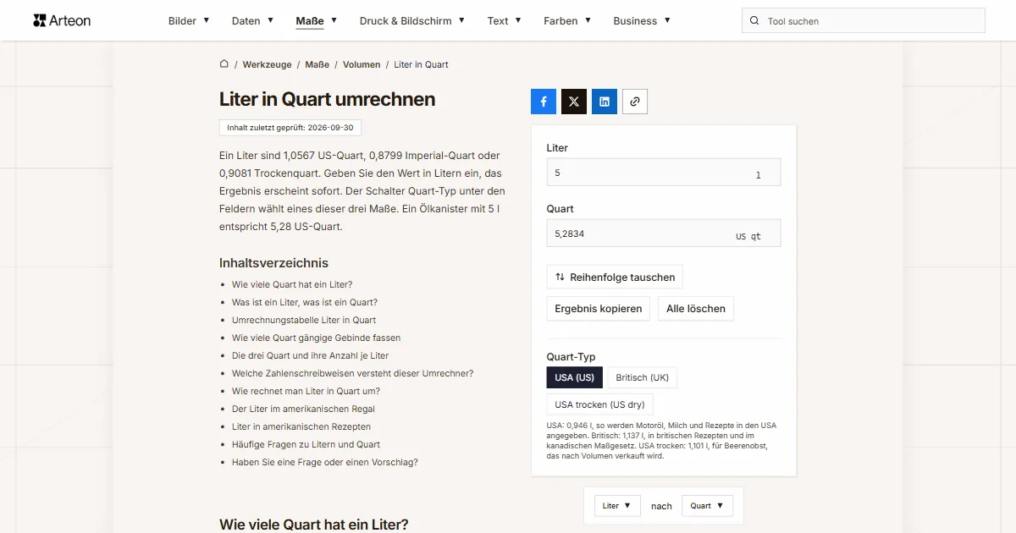Focus the Quart input field
This screenshot has height=533, width=1016.
pyautogui.click(x=664, y=234)
